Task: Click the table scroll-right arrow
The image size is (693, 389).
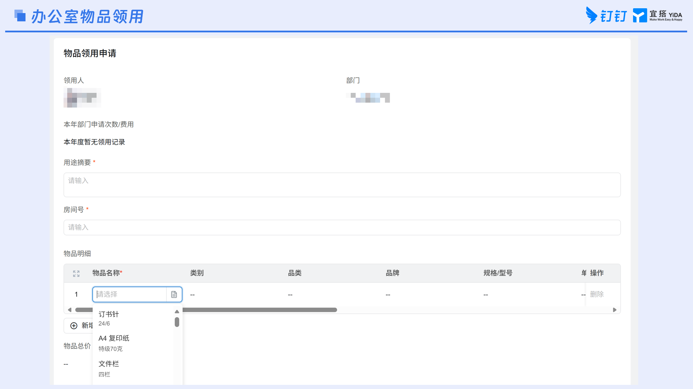Action: coord(614,310)
